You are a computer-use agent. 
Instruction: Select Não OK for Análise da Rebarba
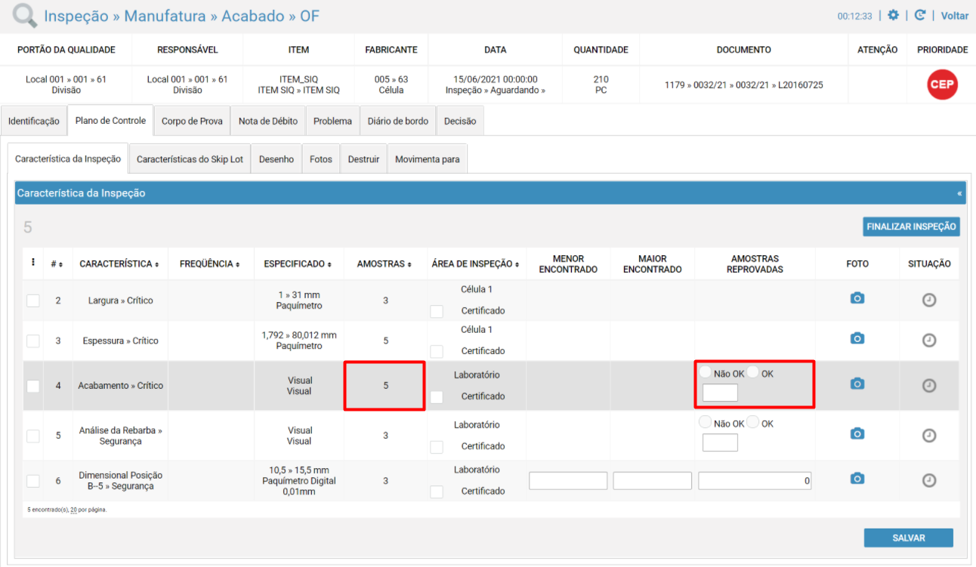click(x=706, y=422)
